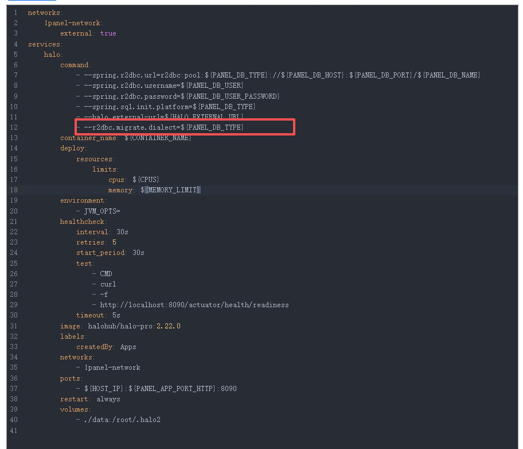The image size is (523, 449).
Task: Click the 'interval: 30s' healthcheck setting
Action: coord(102,232)
